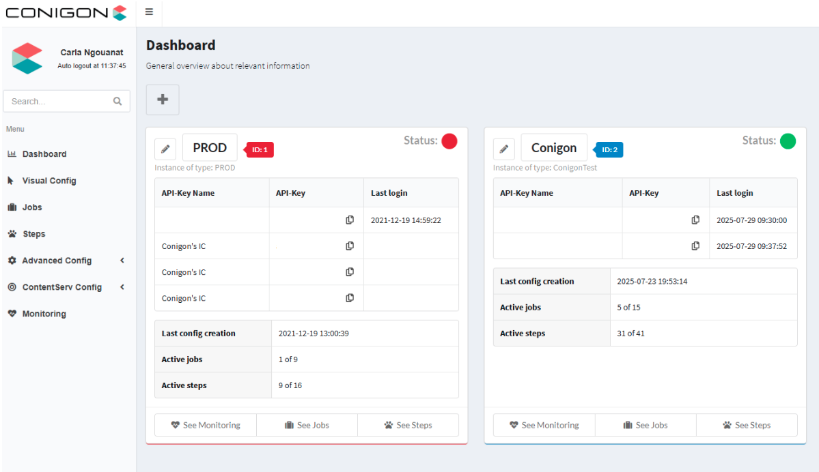This screenshot has height=472, width=819.
Task: Copy API key of third Conigon's IC row
Action: coord(350,298)
